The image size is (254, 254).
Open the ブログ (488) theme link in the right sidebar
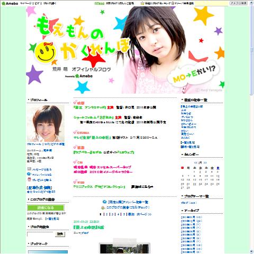pos(189,203)
